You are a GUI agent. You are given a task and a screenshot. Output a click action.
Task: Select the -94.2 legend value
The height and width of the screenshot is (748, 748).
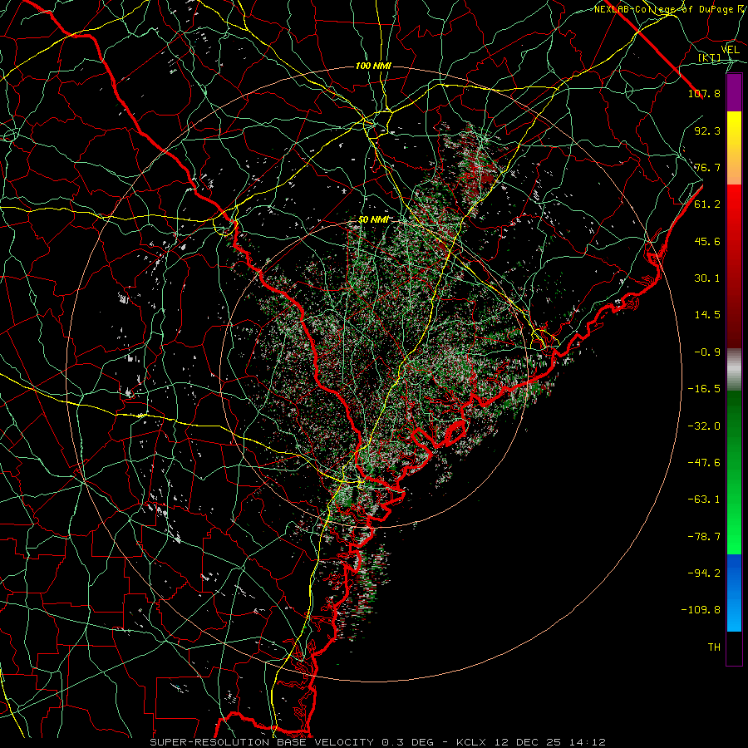[x=704, y=573]
